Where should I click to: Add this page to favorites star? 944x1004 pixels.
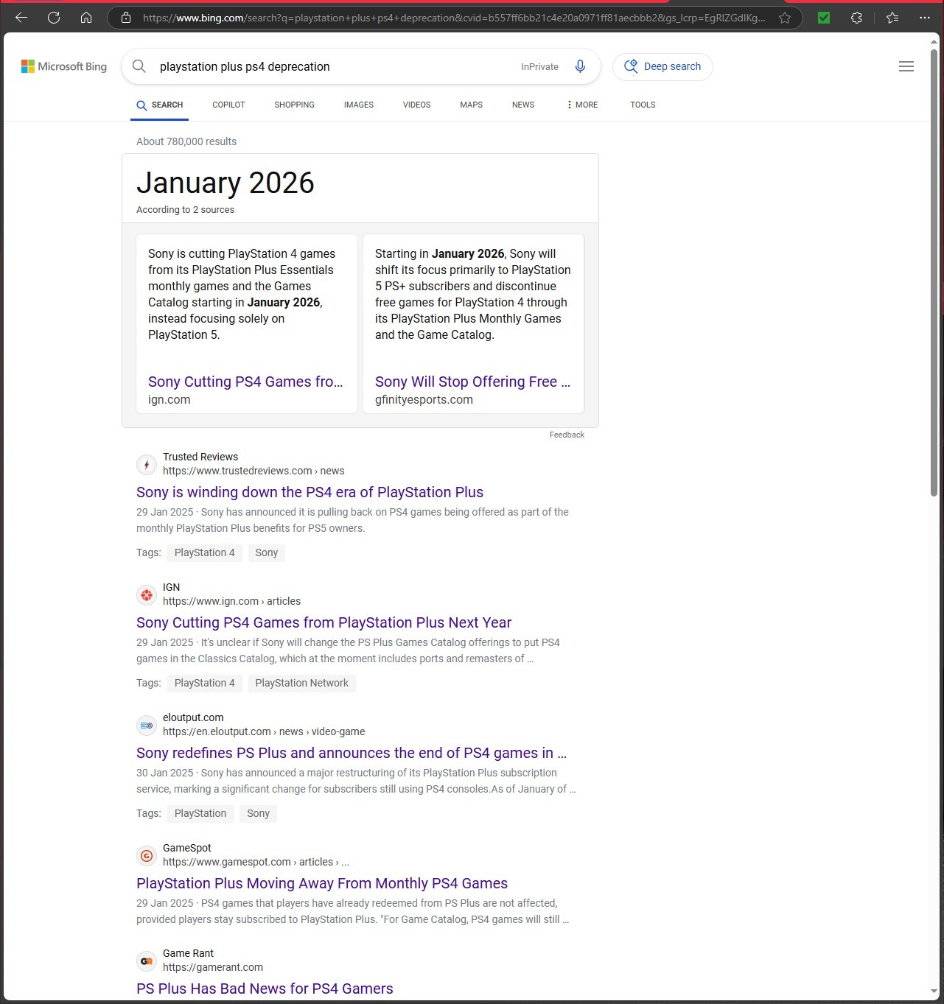pos(785,18)
